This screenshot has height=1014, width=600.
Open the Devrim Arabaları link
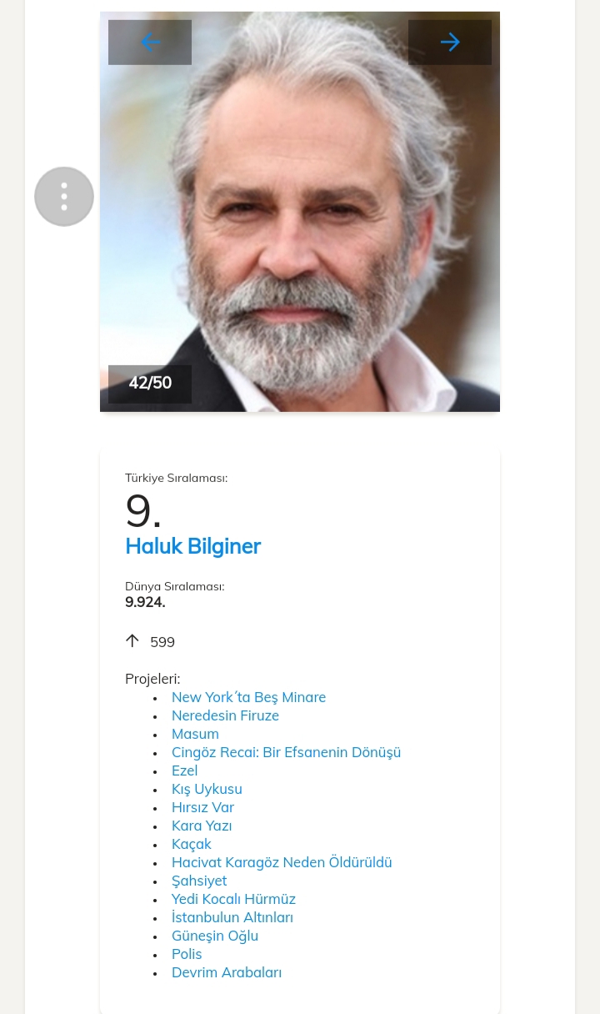click(x=227, y=973)
